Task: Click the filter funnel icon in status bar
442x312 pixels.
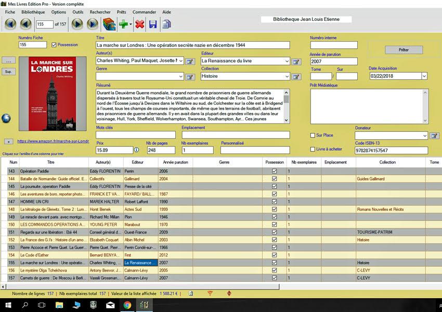Action: pos(210,294)
